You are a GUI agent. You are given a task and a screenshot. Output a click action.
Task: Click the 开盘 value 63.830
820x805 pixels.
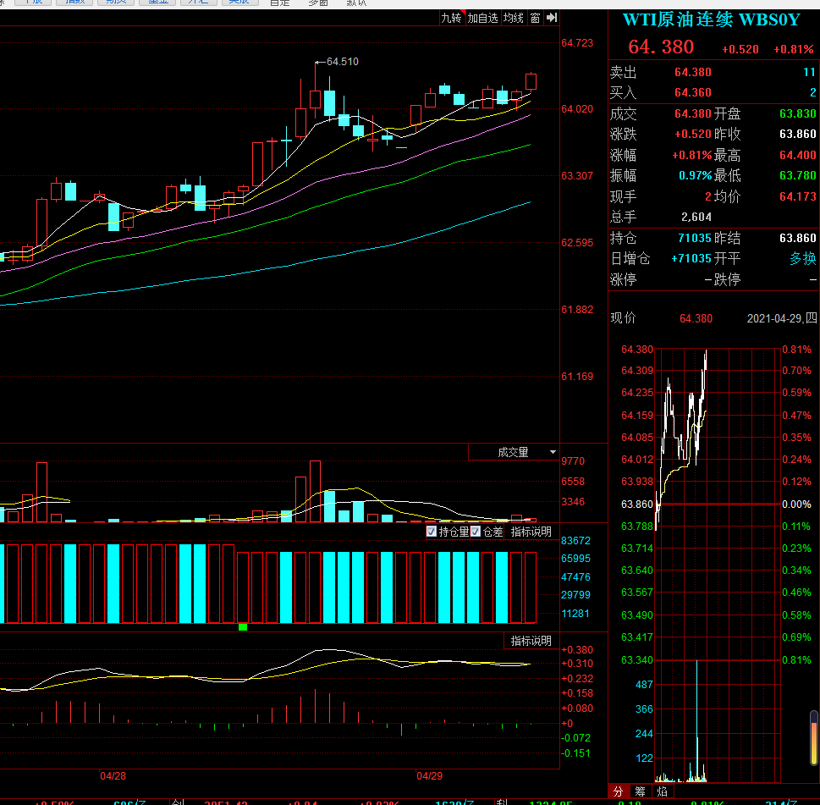click(797, 113)
